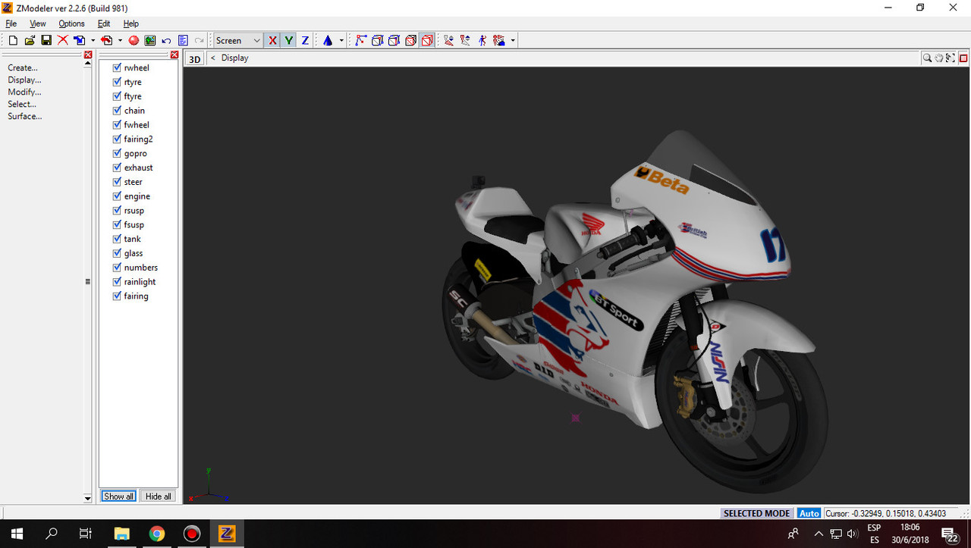Open the Windows Start menu
Viewport: 971px width, 548px height.
coord(17,534)
